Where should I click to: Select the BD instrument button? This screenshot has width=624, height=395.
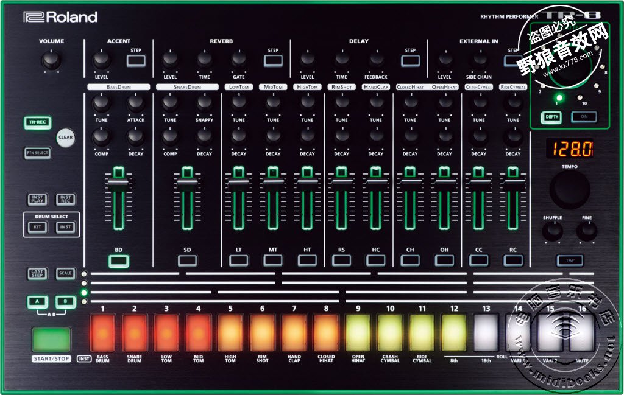click(119, 261)
